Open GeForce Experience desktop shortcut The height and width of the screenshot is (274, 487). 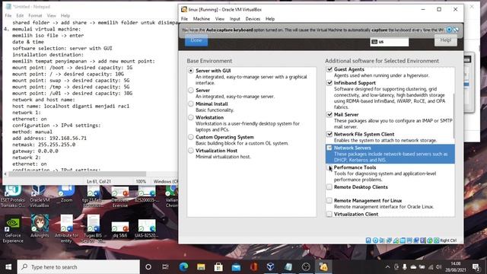tap(13, 229)
